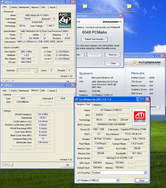Select SPD tab in lower CPU-Z window
Screen dimensions: 166x188
(x=43, y=91)
